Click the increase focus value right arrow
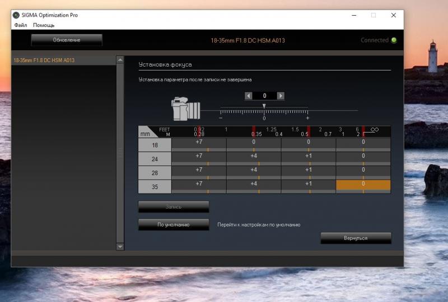448x302 pixels. 281,96
